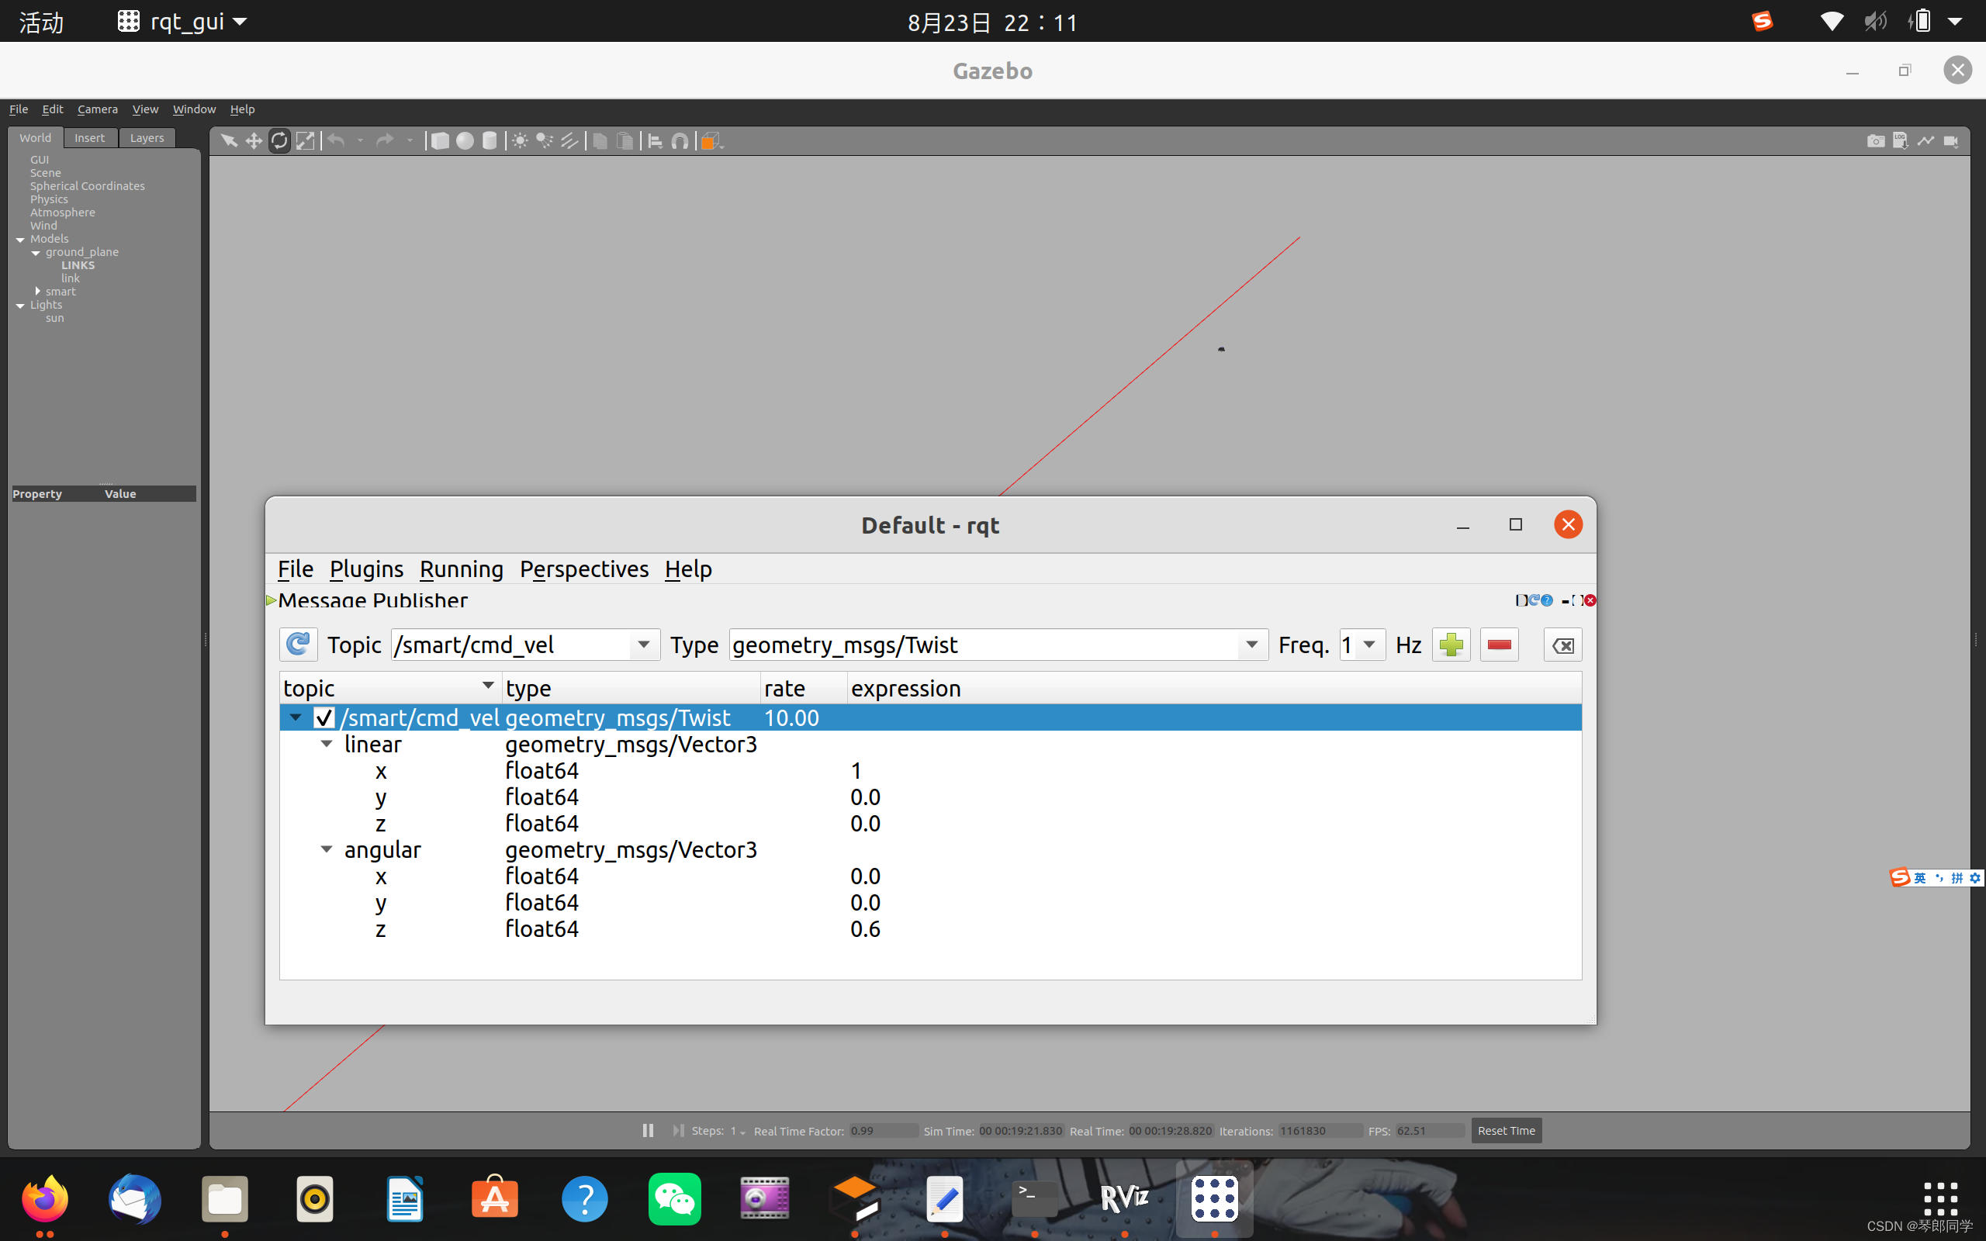Expand the smart model in World tree
Image resolution: width=1986 pixels, height=1241 pixels.
point(38,292)
